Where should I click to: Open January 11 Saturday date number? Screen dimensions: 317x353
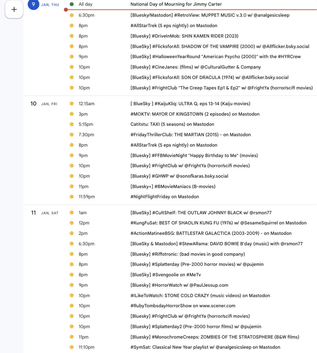click(34, 213)
